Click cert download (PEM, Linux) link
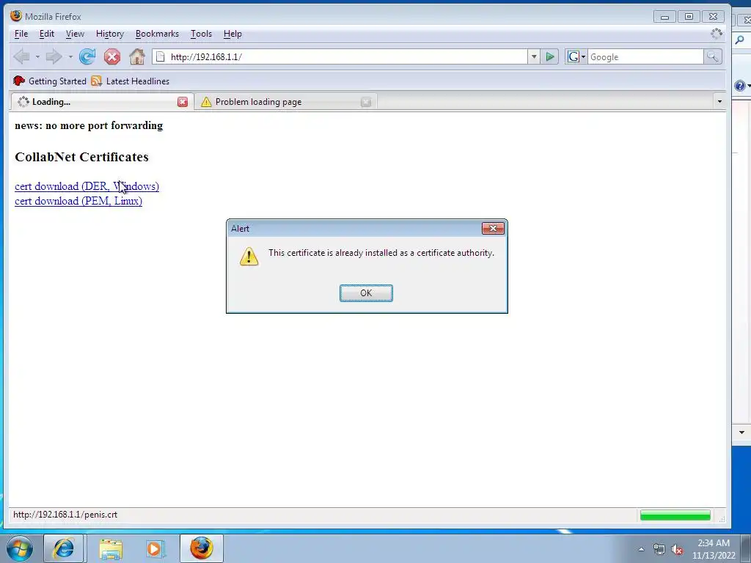 pyautogui.click(x=78, y=201)
